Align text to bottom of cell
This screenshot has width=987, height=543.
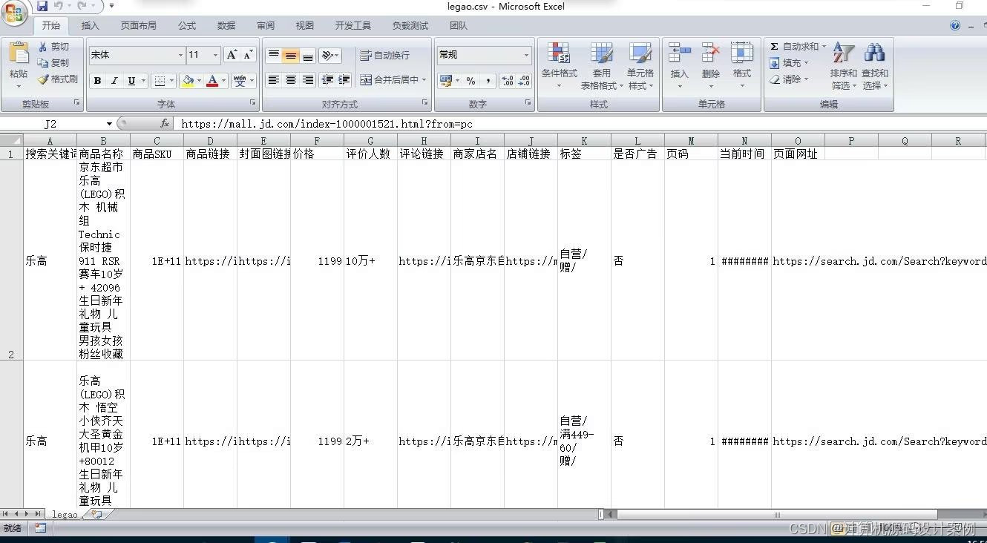308,56
